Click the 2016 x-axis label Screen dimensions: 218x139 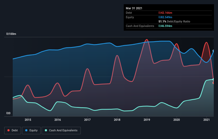[58, 120]
